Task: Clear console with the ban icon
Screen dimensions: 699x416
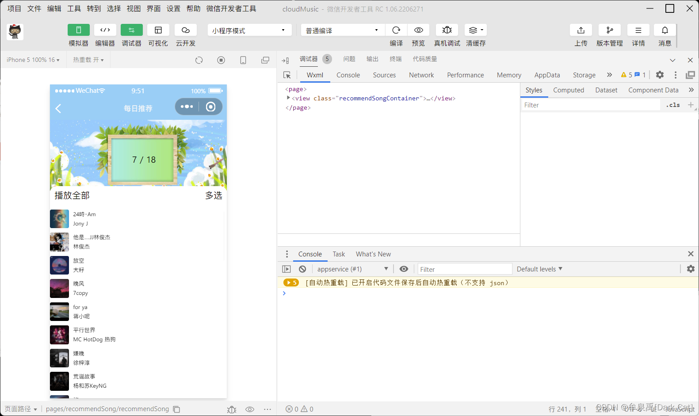Action: tap(302, 269)
